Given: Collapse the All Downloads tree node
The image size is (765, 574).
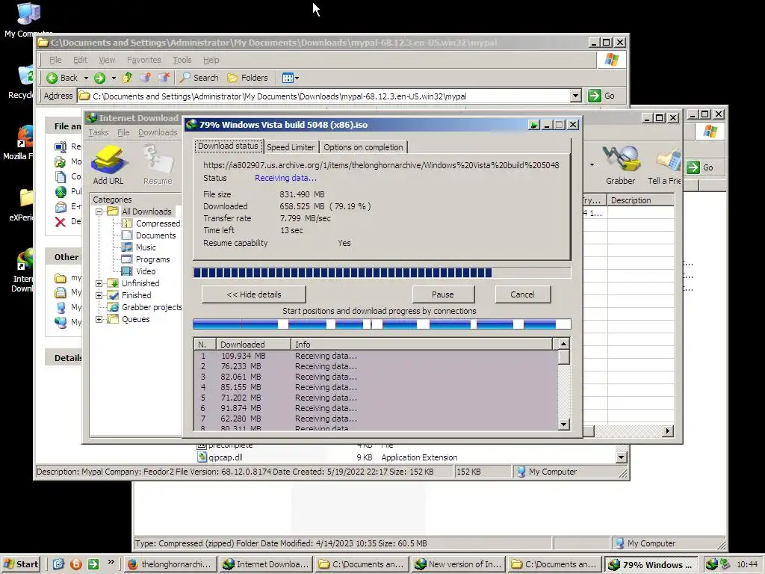Looking at the screenshot, I should tap(99, 212).
